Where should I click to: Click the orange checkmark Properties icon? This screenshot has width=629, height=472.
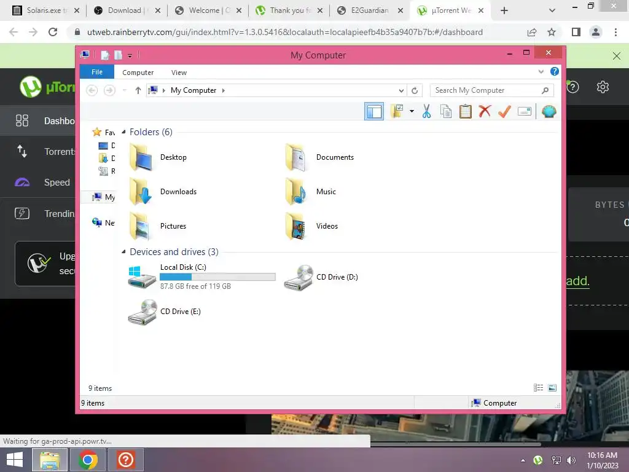504,111
